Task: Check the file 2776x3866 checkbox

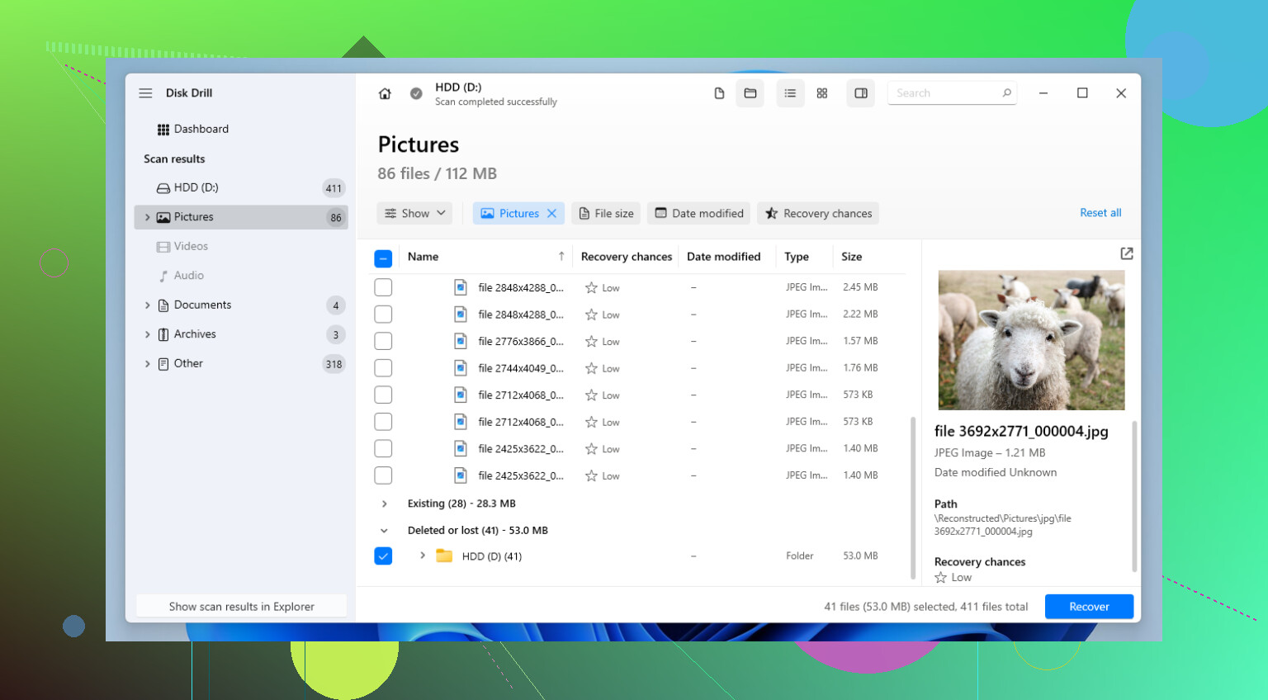Action: [x=383, y=341]
